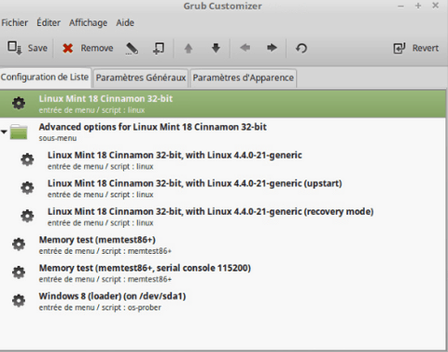Select memtest86+ serial console 115200 entry
This screenshot has height=352, width=448.
223,273
